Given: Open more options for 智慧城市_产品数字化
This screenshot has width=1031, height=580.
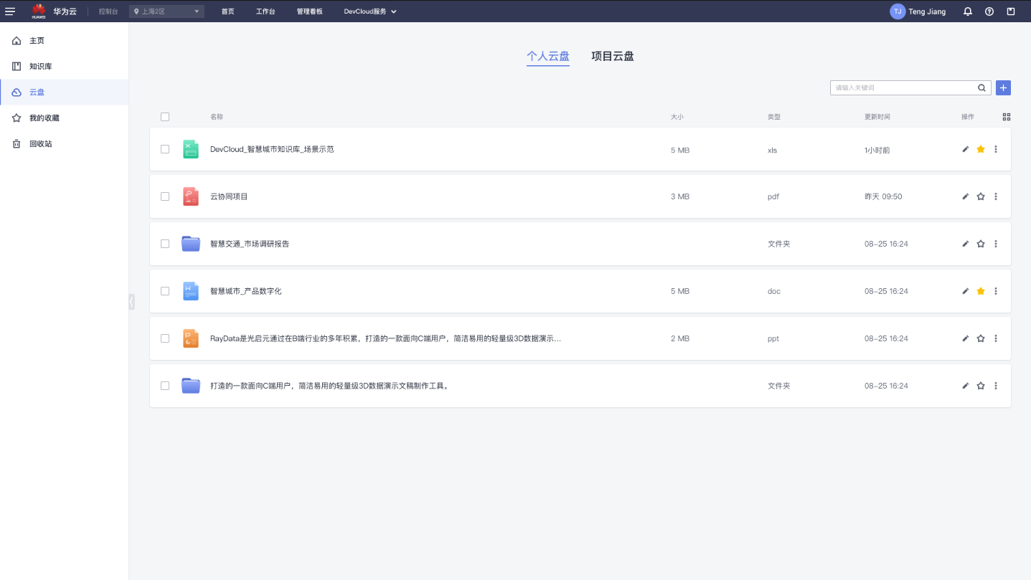Looking at the screenshot, I should (996, 291).
